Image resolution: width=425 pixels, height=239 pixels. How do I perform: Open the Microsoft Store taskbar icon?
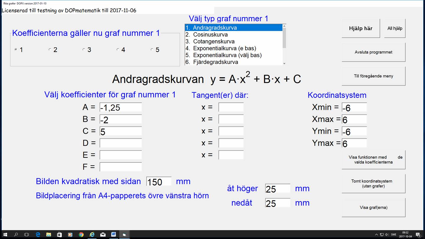click(59, 235)
